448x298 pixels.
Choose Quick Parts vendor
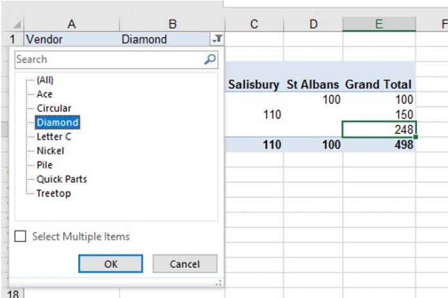62,179
